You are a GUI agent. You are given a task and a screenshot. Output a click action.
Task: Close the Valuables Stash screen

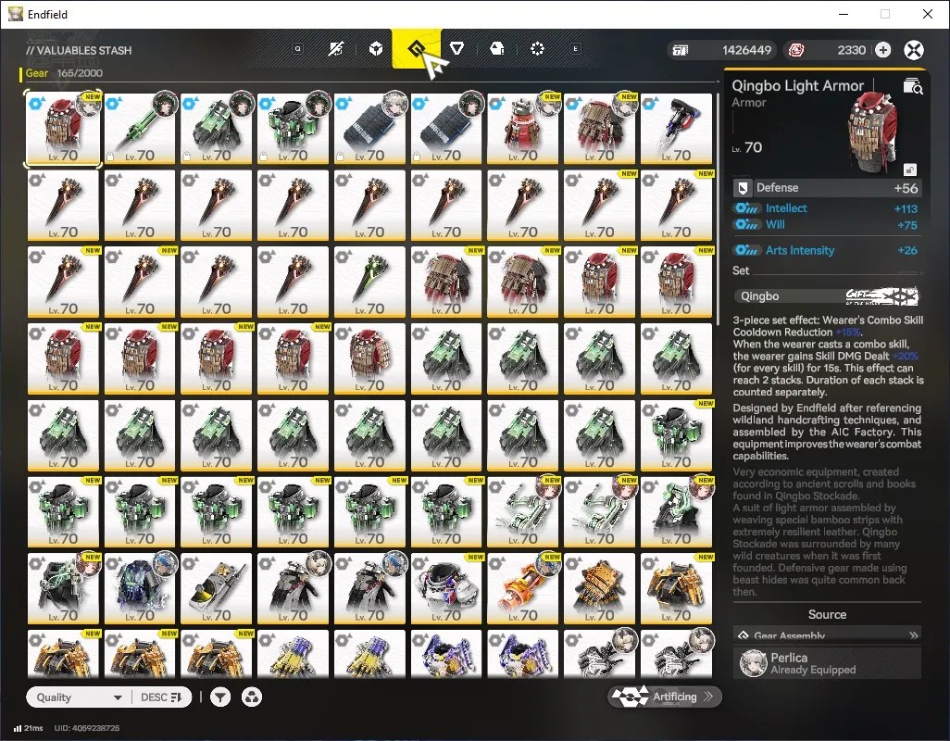(x=914, y=50)
